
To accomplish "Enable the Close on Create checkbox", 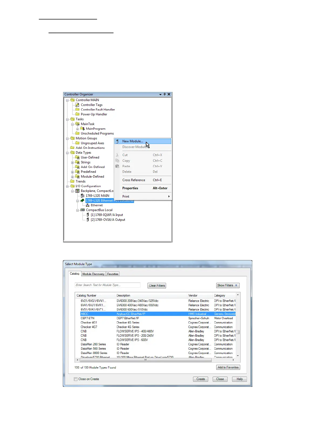I will coord(76,379).
